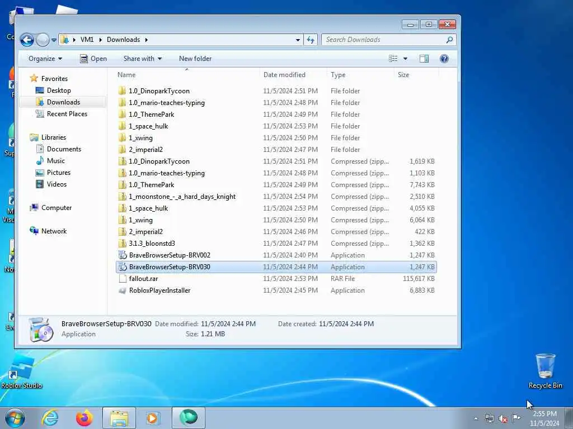Open Recent Places in navigation pane
The image size is (573, 429).
tap(67, 114)
